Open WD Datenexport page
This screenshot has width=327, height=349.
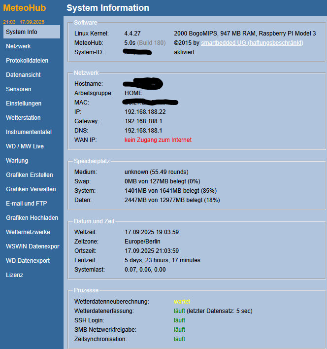point(28,260)
